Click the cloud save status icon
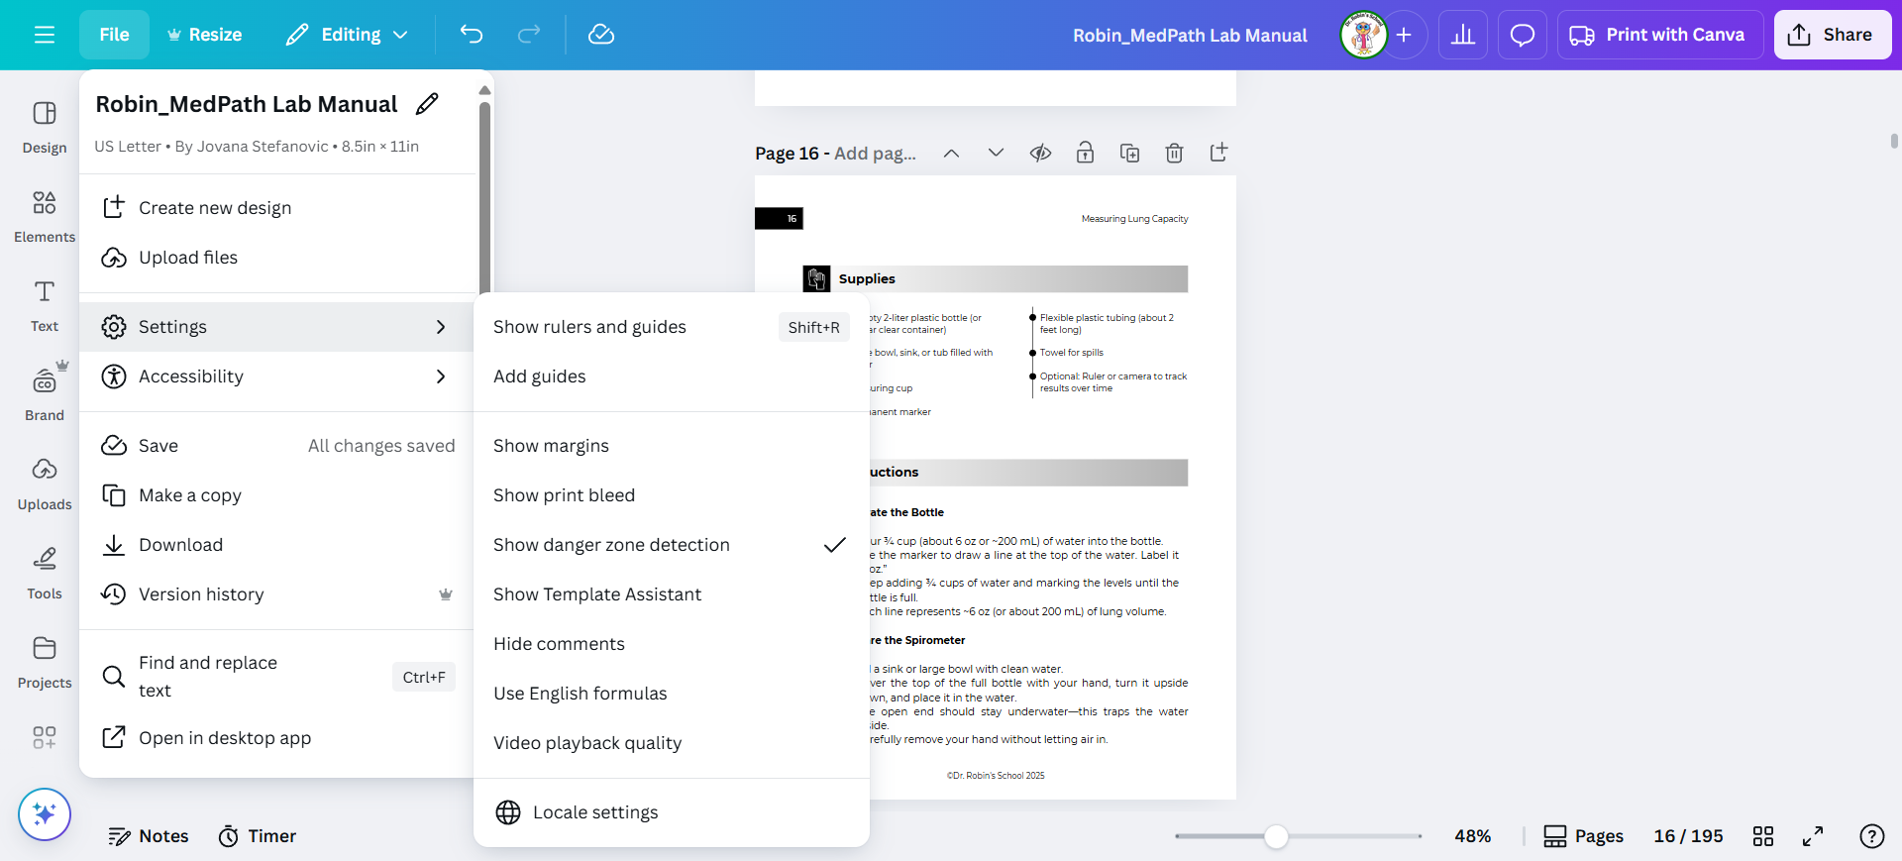This screenshot has height=861, width=1902. [601, 35]
